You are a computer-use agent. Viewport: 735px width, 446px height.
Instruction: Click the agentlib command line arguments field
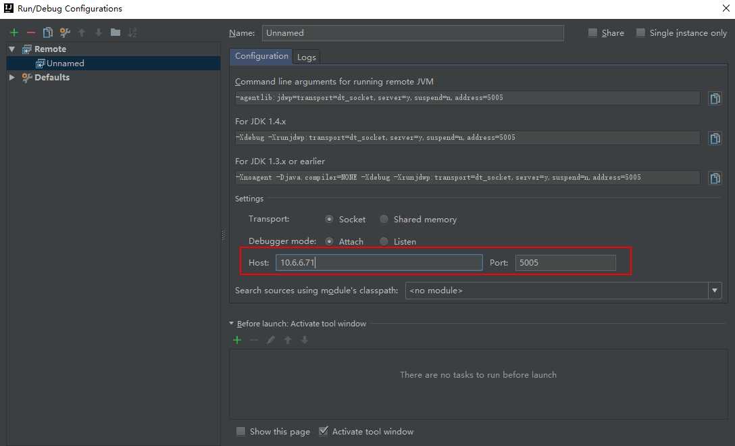(467, 97)
